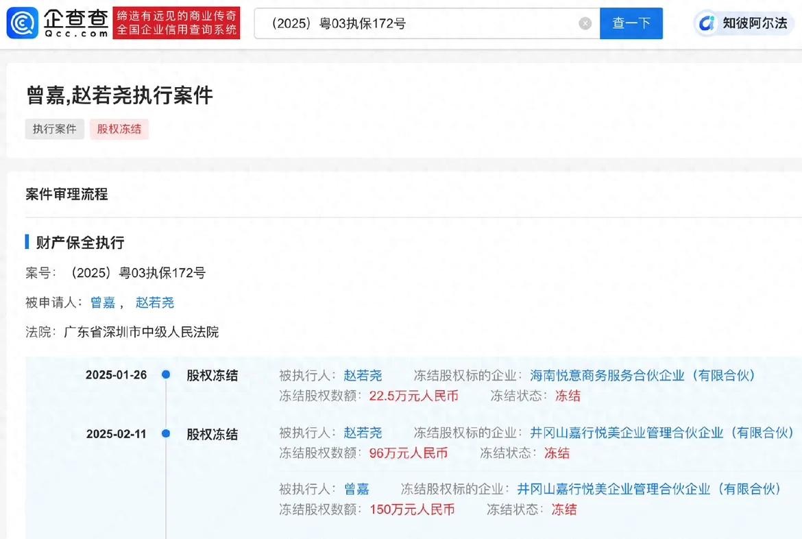Click the case number search input field
The height and width of the screenshot is (539, 802).
(418, 23)
